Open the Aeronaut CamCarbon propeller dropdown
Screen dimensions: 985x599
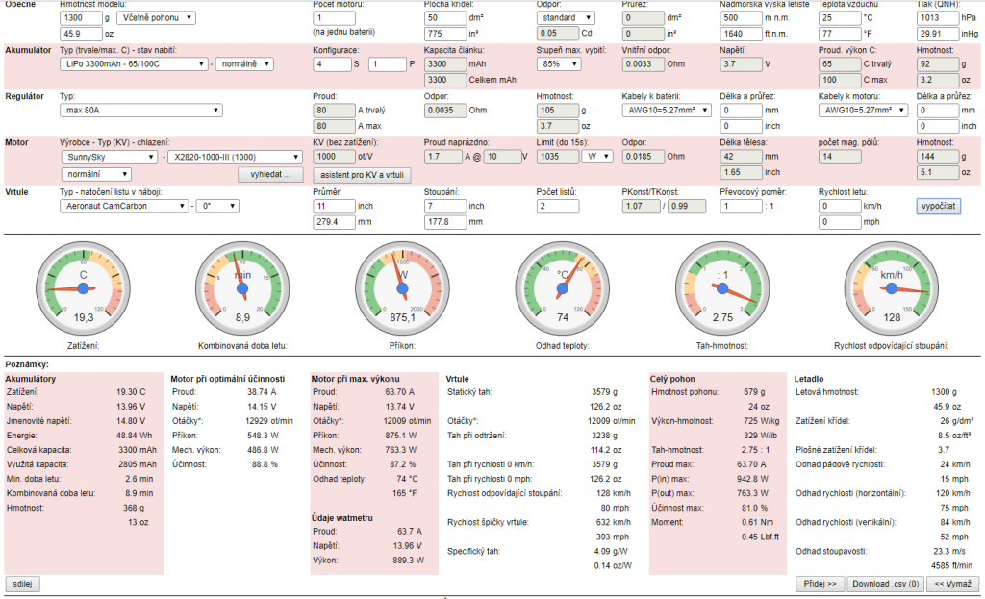pos(123,205)
